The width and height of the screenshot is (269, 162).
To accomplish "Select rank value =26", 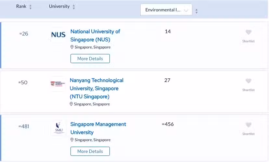I will tap(24, 34).
